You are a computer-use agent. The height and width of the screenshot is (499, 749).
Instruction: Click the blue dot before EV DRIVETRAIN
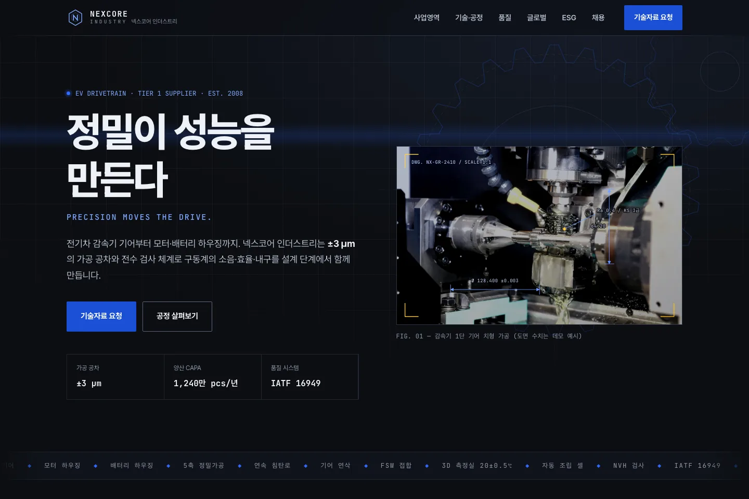coord(69,94)
